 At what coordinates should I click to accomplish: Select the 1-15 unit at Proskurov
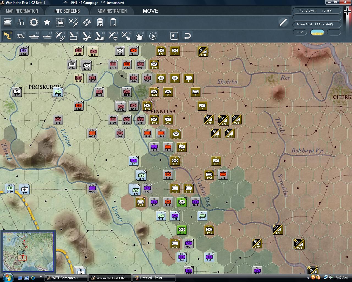tap(58, 92)
